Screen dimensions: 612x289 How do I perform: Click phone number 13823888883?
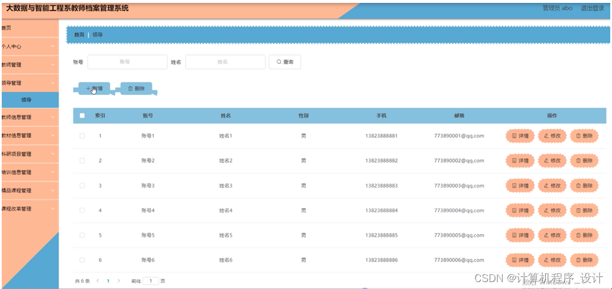(381, 186)
